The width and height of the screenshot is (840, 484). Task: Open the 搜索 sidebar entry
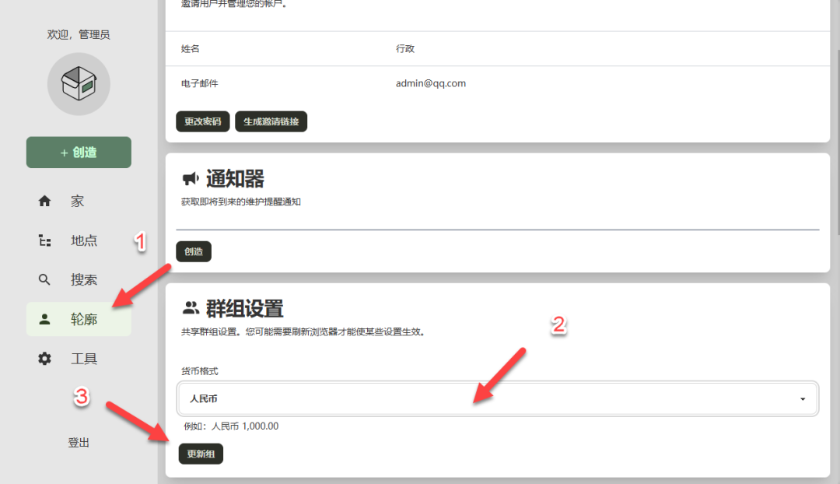[83, 279]
